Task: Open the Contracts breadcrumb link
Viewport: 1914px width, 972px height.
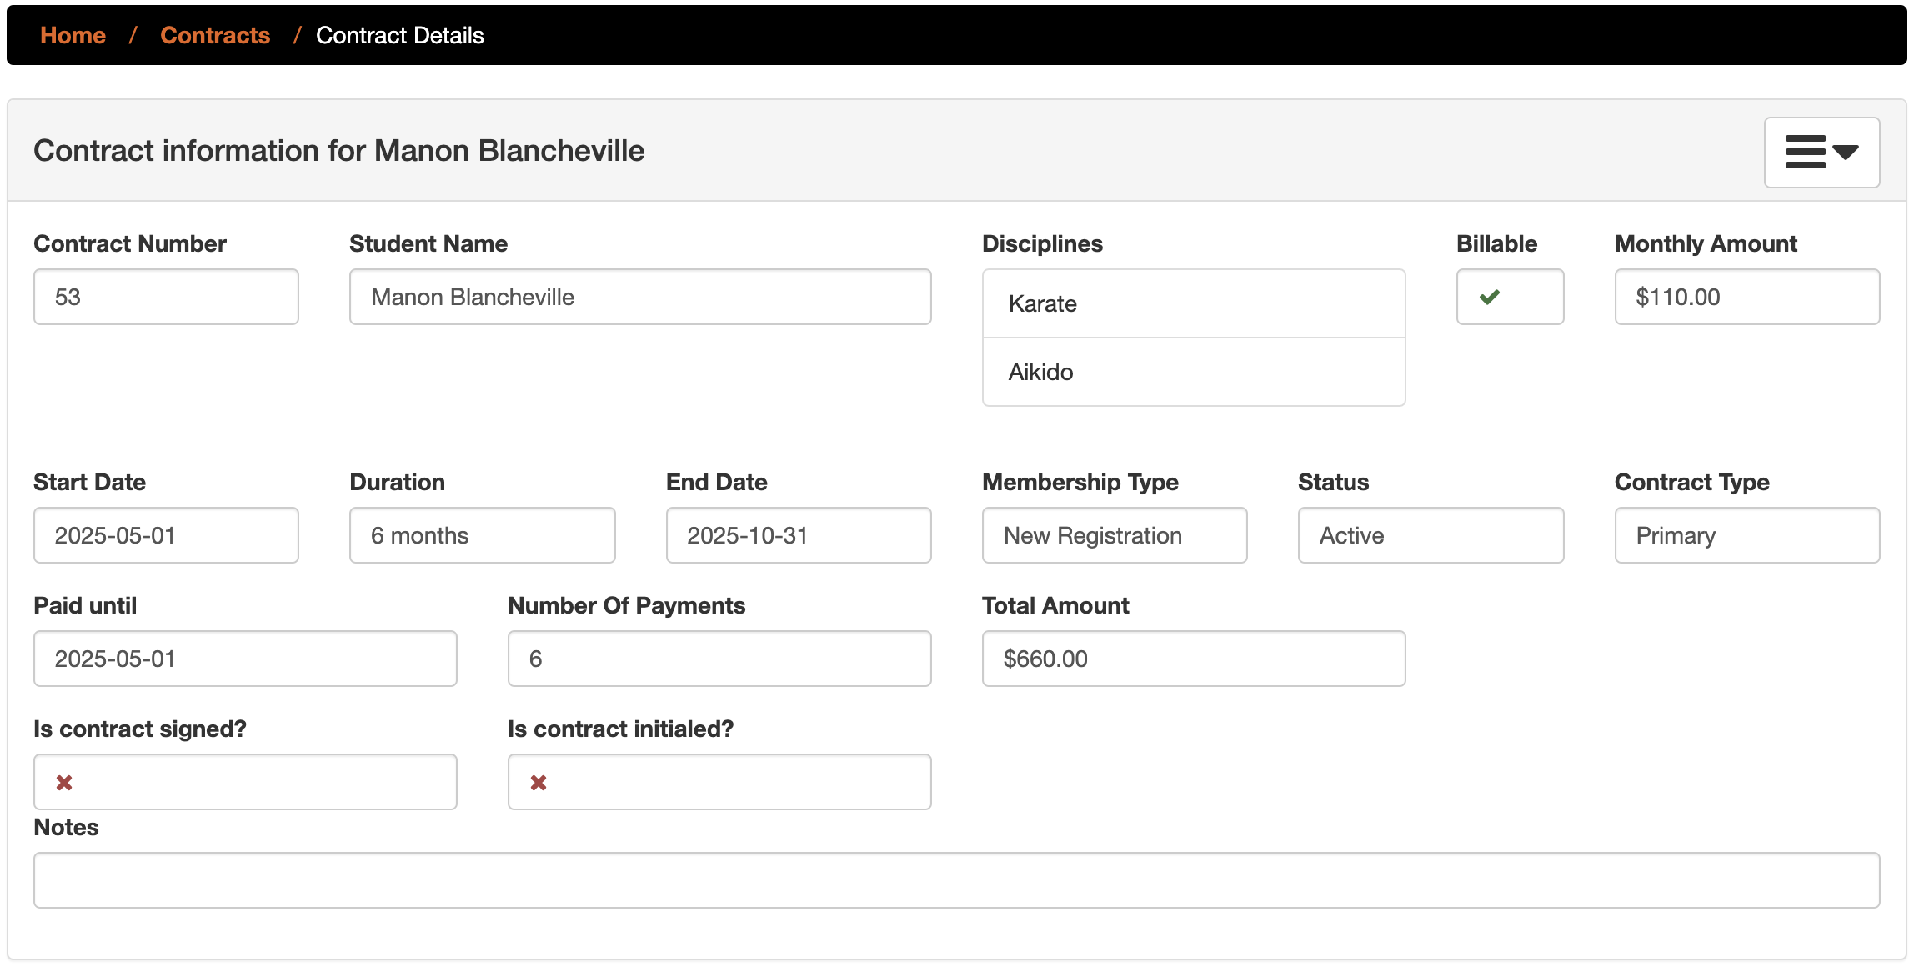Action: [x=215, y=35]
